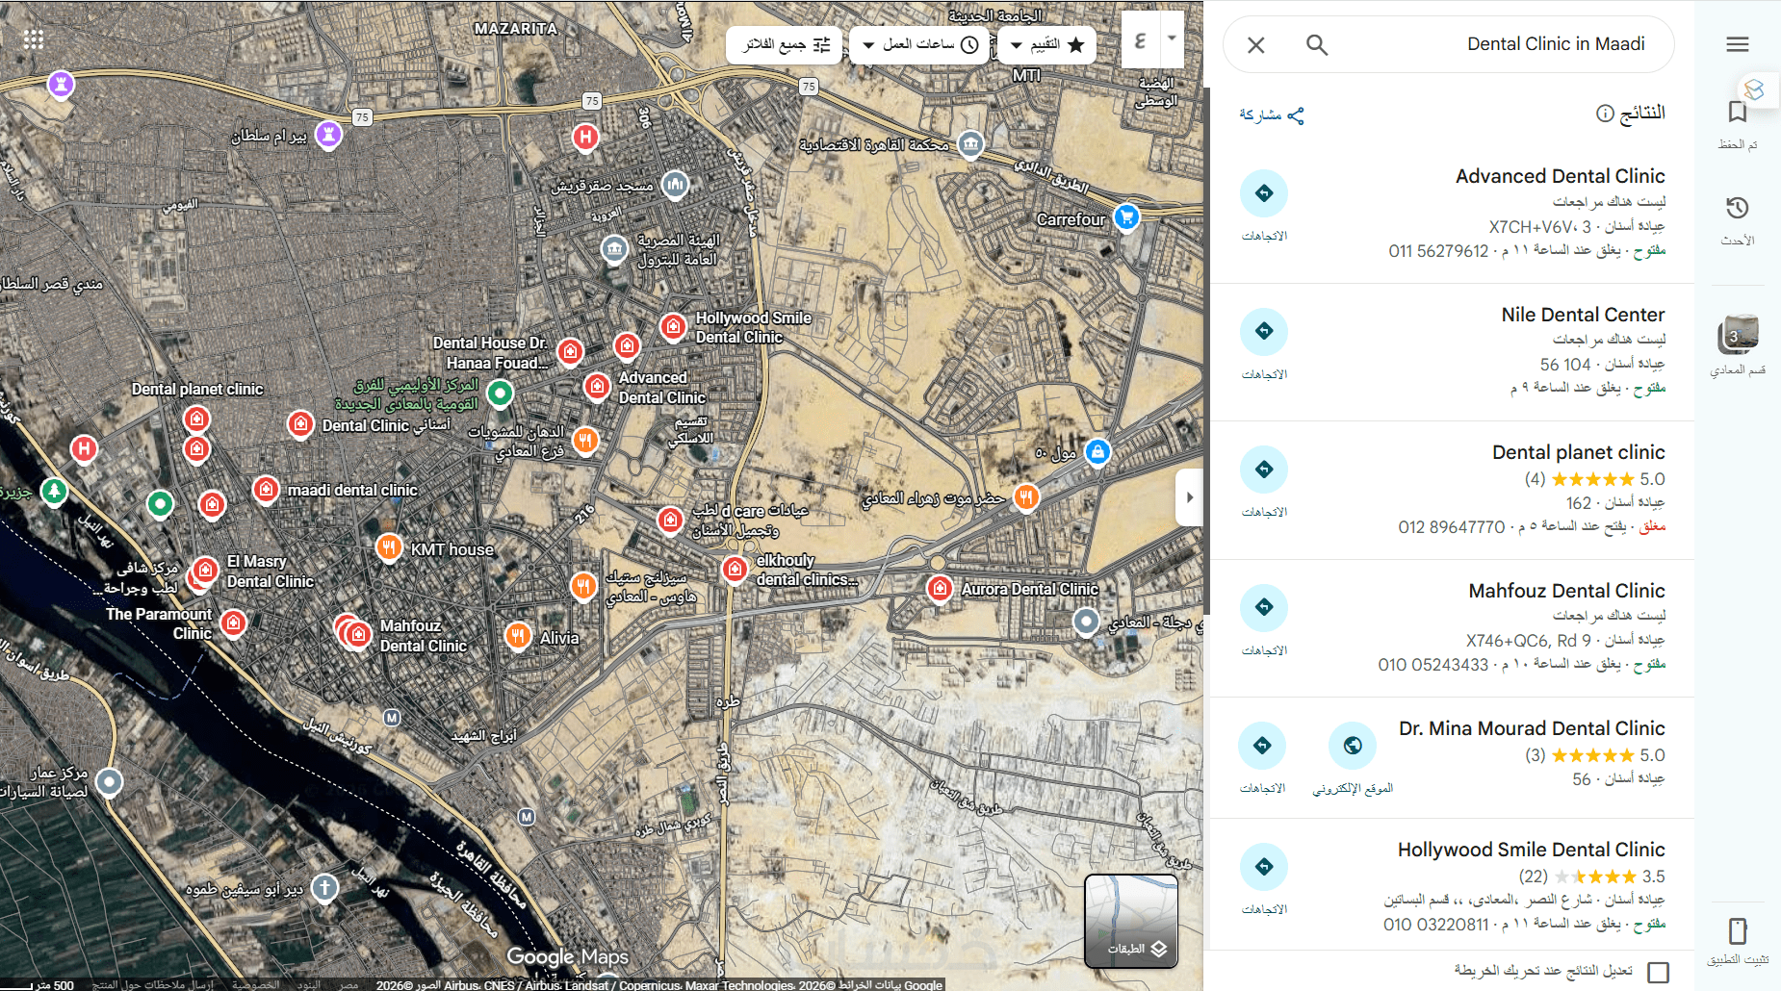
Task: Click the ع input language button
Action: point(1141,39)
